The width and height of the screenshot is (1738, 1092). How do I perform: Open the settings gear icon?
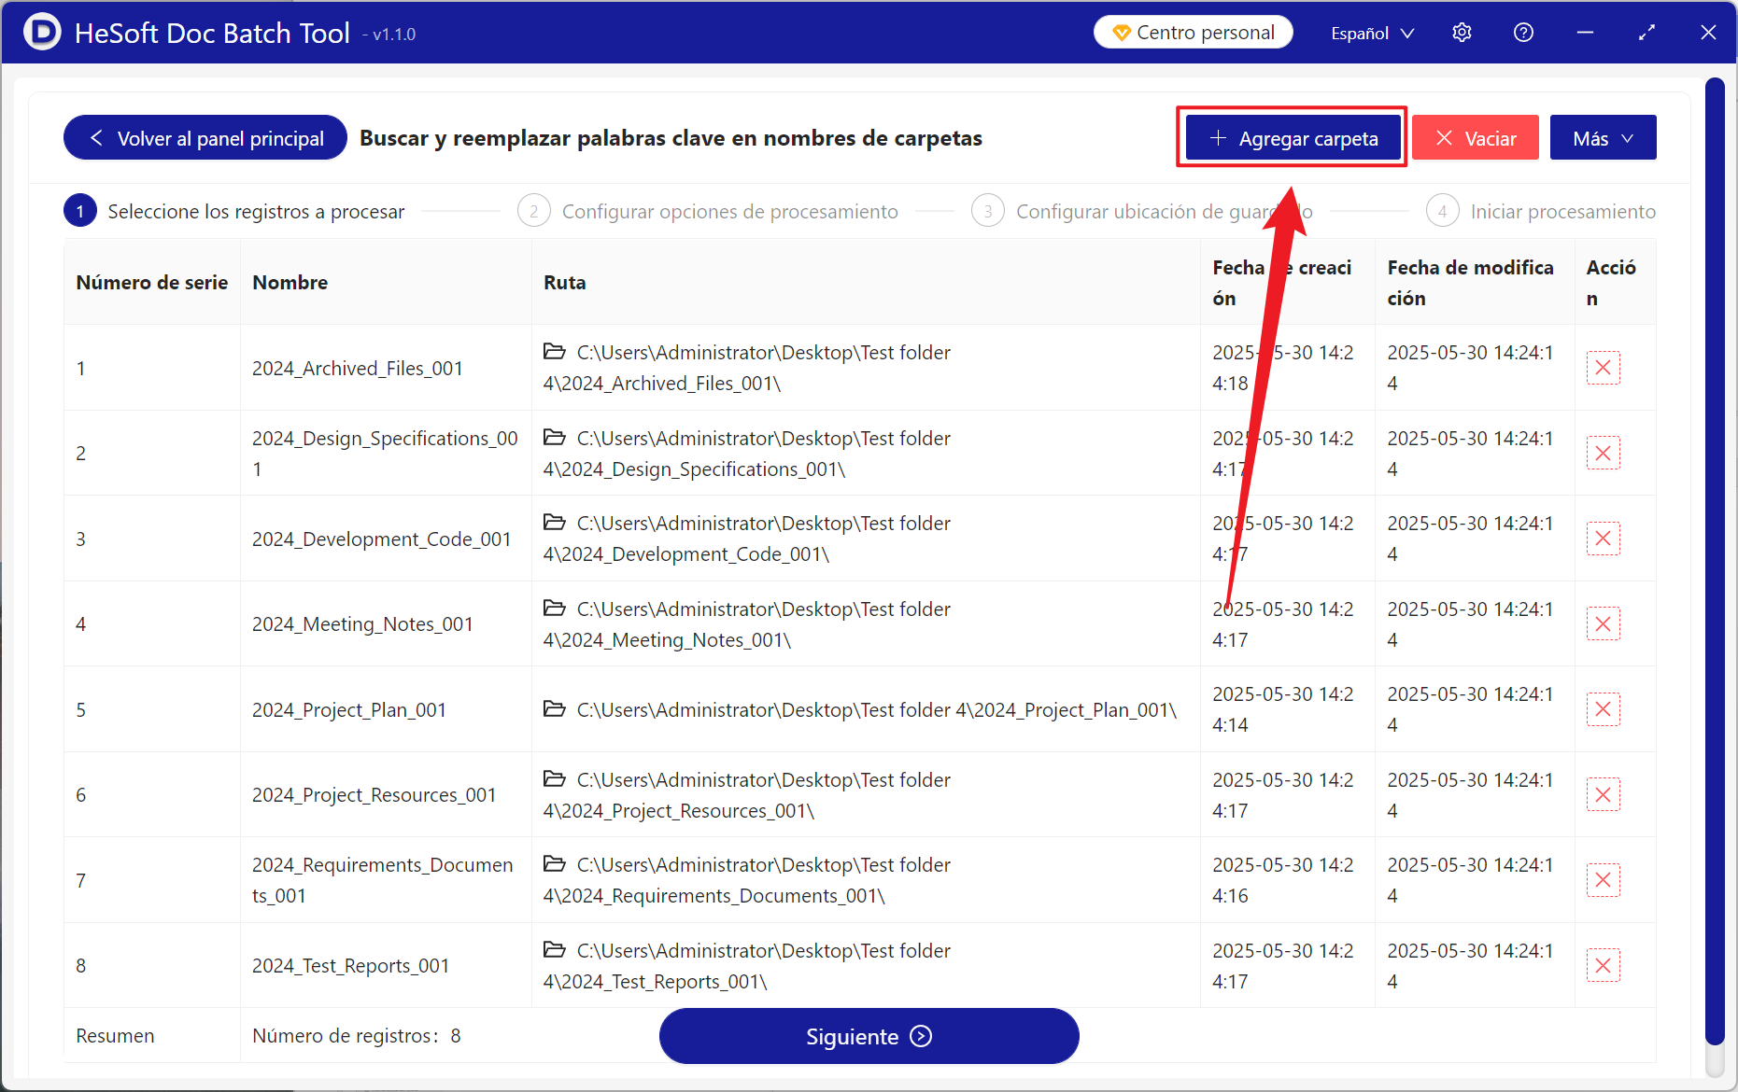coord(1462,33)
